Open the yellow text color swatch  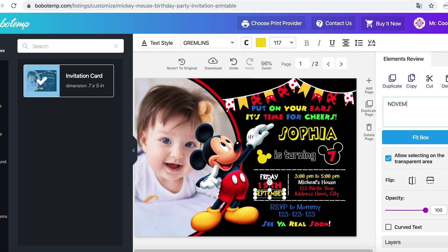[261, 43]
